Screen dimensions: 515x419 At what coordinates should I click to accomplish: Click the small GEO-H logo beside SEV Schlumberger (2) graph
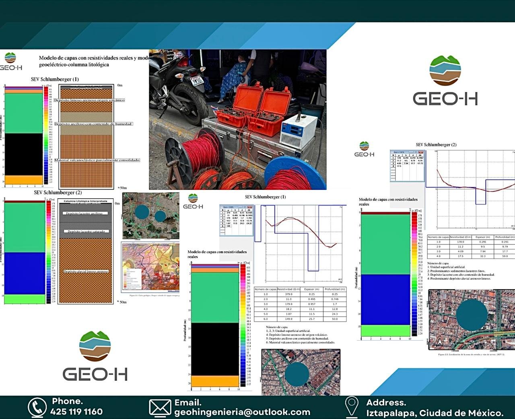[x=364, y=149]
